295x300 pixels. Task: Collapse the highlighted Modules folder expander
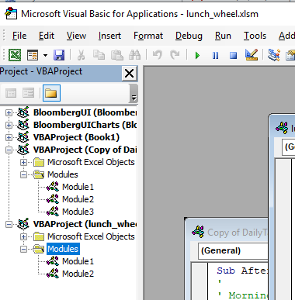[x=23, y=249]
